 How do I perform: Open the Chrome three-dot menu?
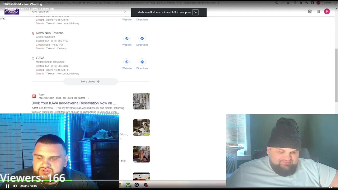point(334,3)
